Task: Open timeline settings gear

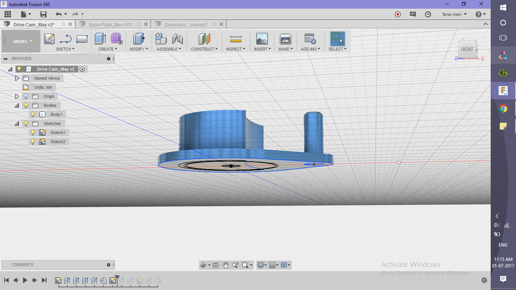Action: pyautogui.click(x=484, y=280)
